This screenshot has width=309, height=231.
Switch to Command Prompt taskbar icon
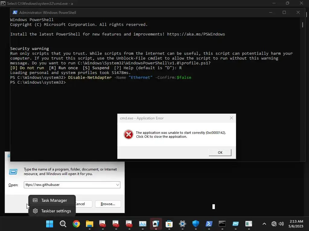tap(222, 224)
